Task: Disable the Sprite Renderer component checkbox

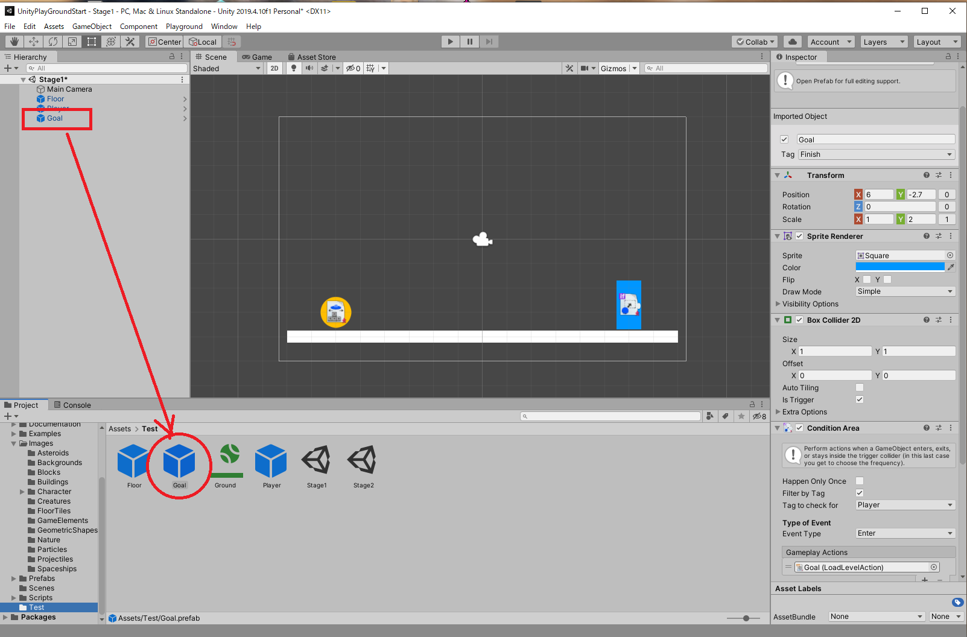Action: (799, 236)
